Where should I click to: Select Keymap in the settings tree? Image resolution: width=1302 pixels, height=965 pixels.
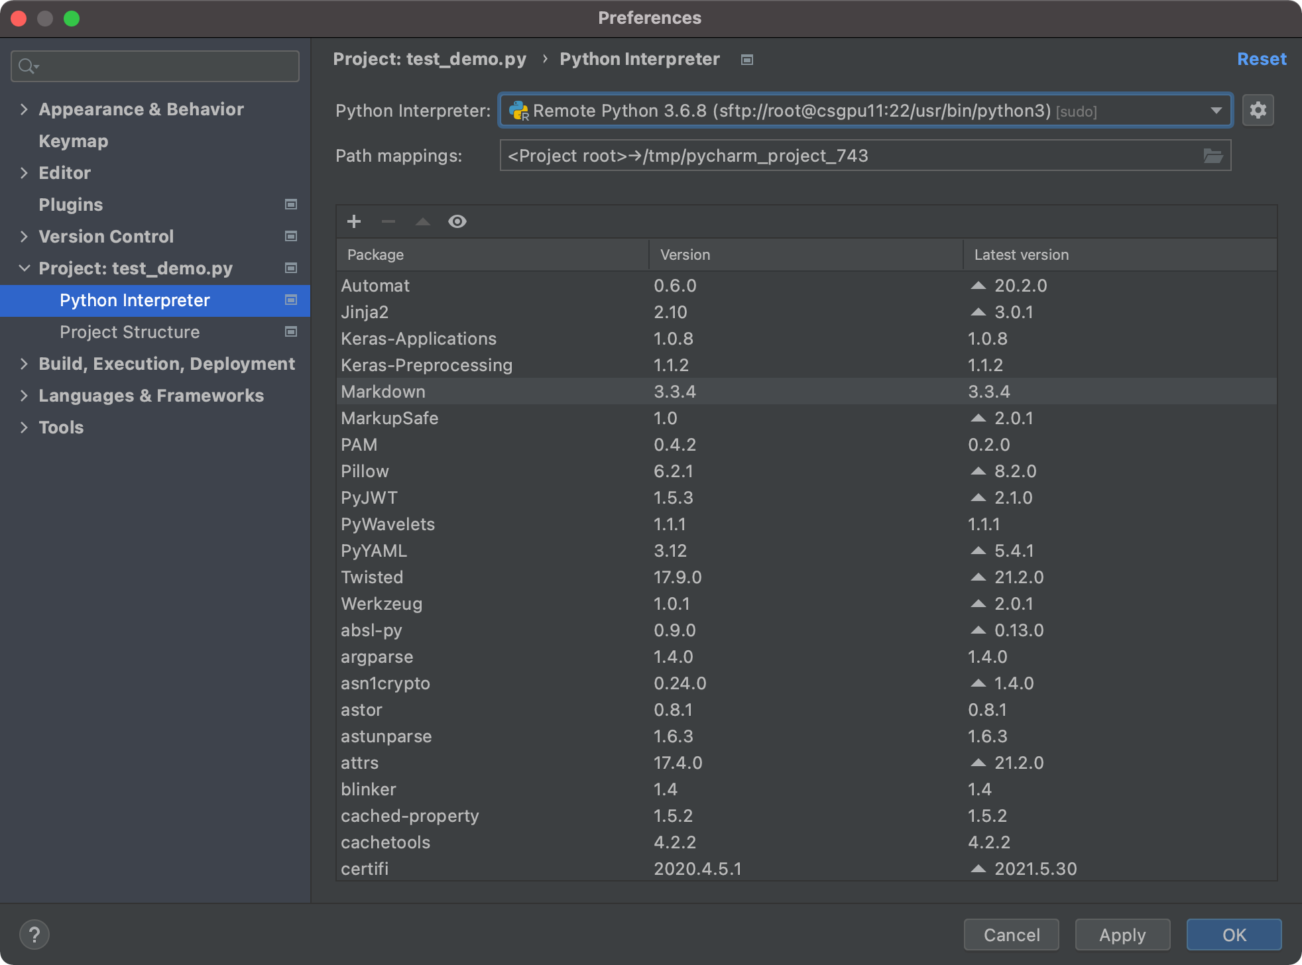pyautogui.click(x=73, y=141)
